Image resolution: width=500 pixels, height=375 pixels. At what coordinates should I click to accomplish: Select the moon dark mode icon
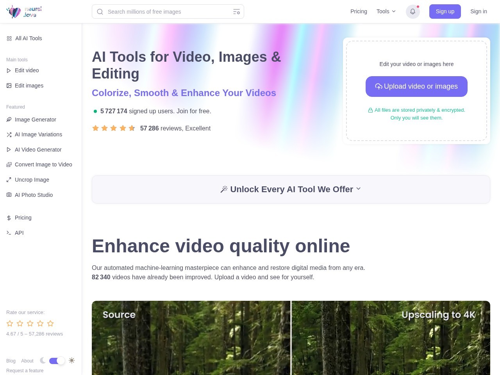(43, 361)
